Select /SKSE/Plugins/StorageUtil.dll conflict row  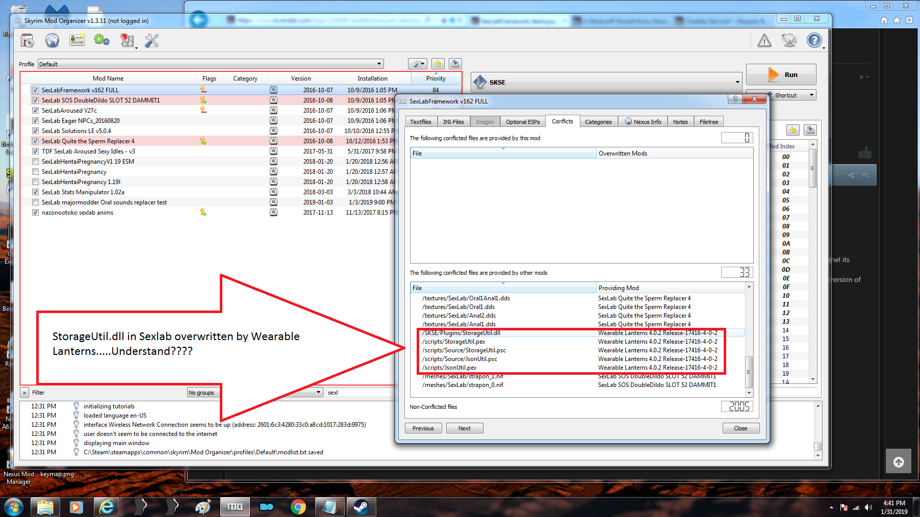tap(577, 333)
